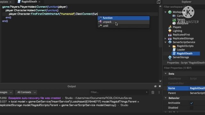Select Lighting in the Explorer

click(x=177, y=31)
